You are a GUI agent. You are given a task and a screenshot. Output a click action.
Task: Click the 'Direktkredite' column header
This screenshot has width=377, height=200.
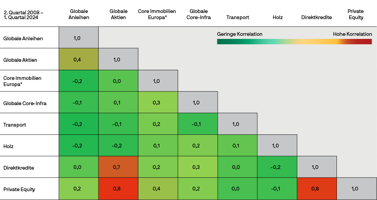[x=317, y=17]
